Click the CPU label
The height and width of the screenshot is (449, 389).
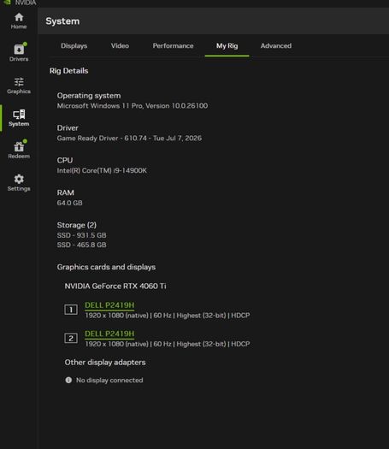(x=65, y=161)
